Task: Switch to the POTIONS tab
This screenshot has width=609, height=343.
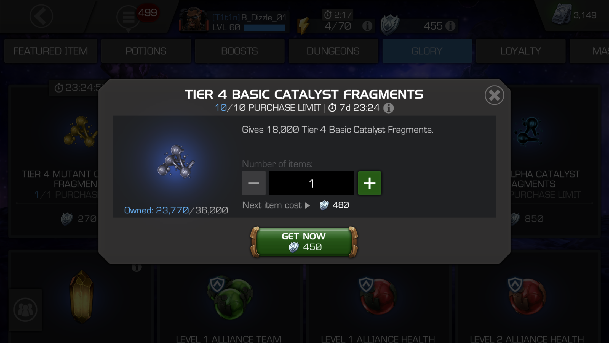Action: coord(146,51)
